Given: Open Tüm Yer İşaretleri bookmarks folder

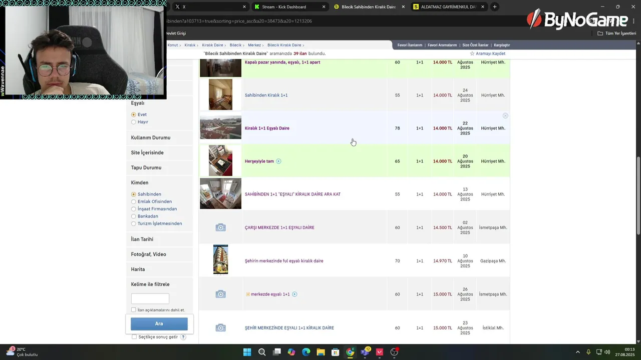Looking at the screenshot, I should [x=617, y=33].
